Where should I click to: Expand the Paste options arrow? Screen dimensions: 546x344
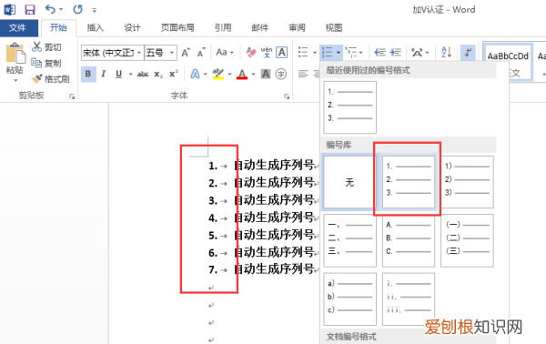15,81
